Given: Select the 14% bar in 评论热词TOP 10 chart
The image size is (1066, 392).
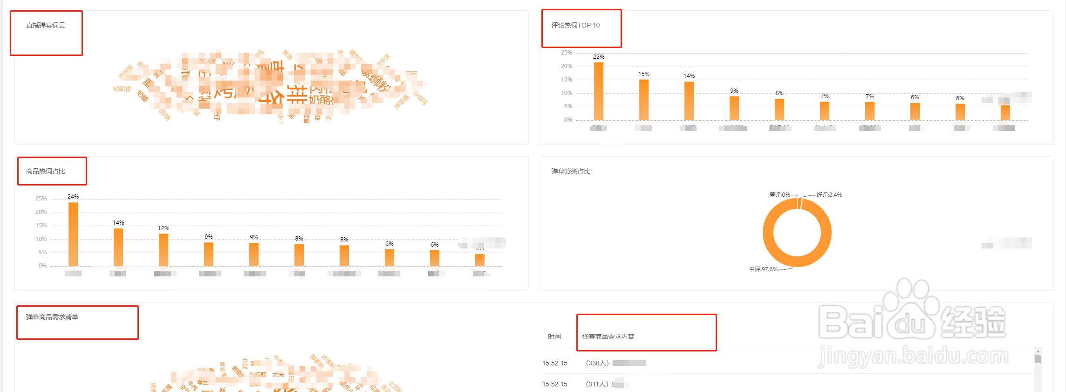Looking at the screenshot, I should click(689, 101).
